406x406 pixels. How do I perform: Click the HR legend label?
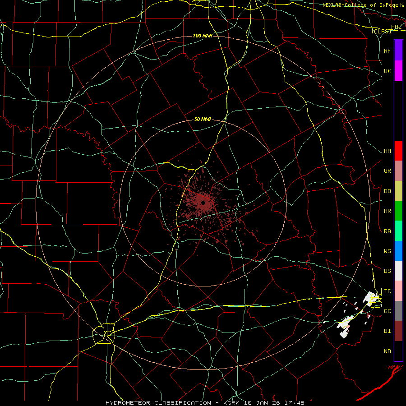[387, 211]
